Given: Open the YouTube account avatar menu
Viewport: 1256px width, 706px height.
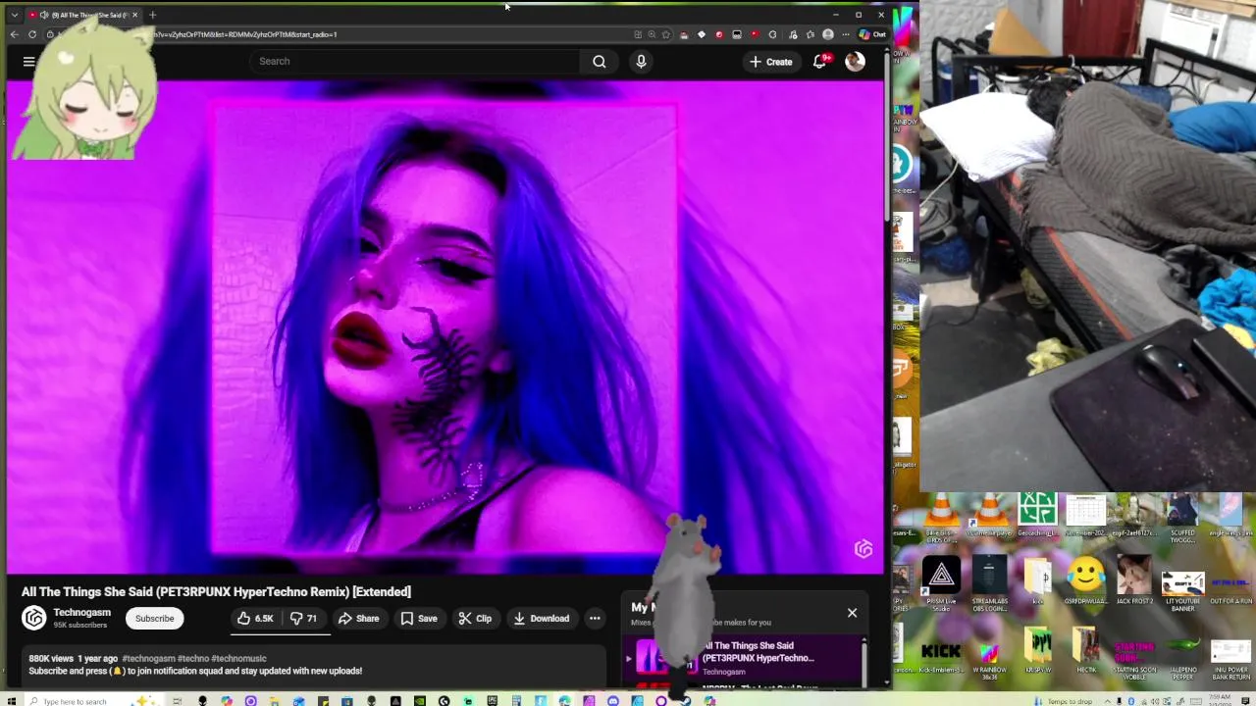Looking at the screenshot, I should click(x=855, y=61).
